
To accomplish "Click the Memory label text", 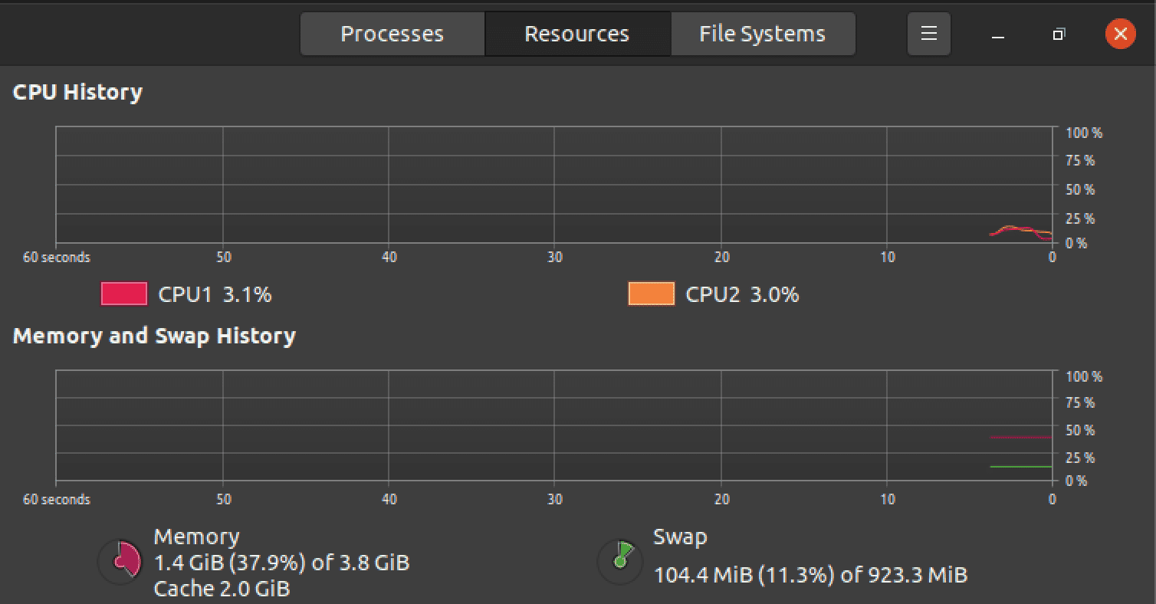I will (196, 537).
